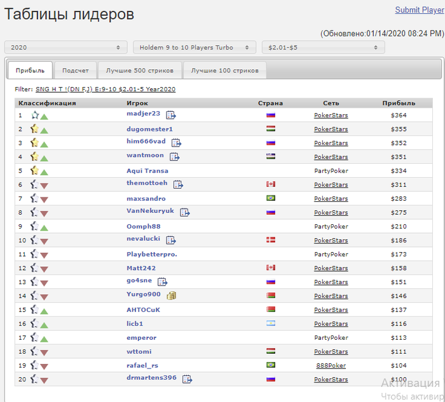445x402 pixels.
Task: Open the schedule icon beside drmartens396
Action: [188, 379]
